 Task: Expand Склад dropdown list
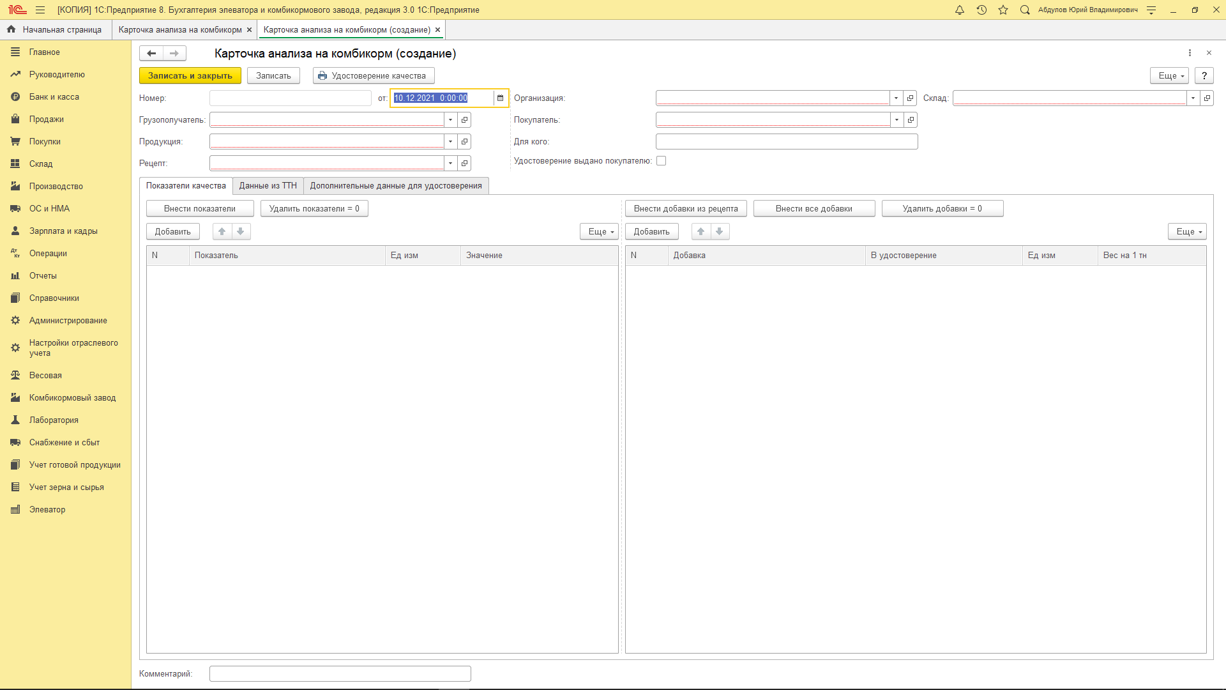(1193, 98)
